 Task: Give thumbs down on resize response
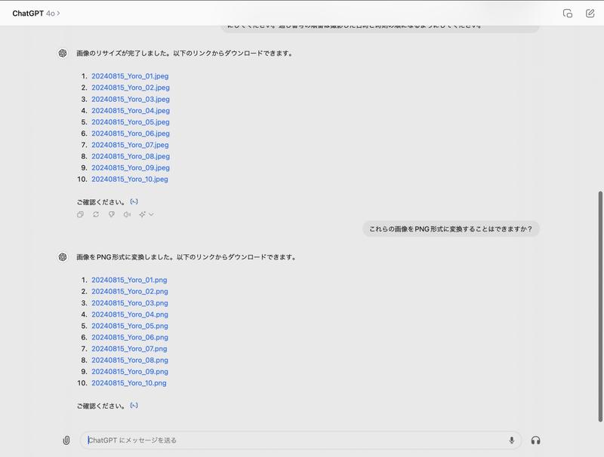(x=111, y=215)
